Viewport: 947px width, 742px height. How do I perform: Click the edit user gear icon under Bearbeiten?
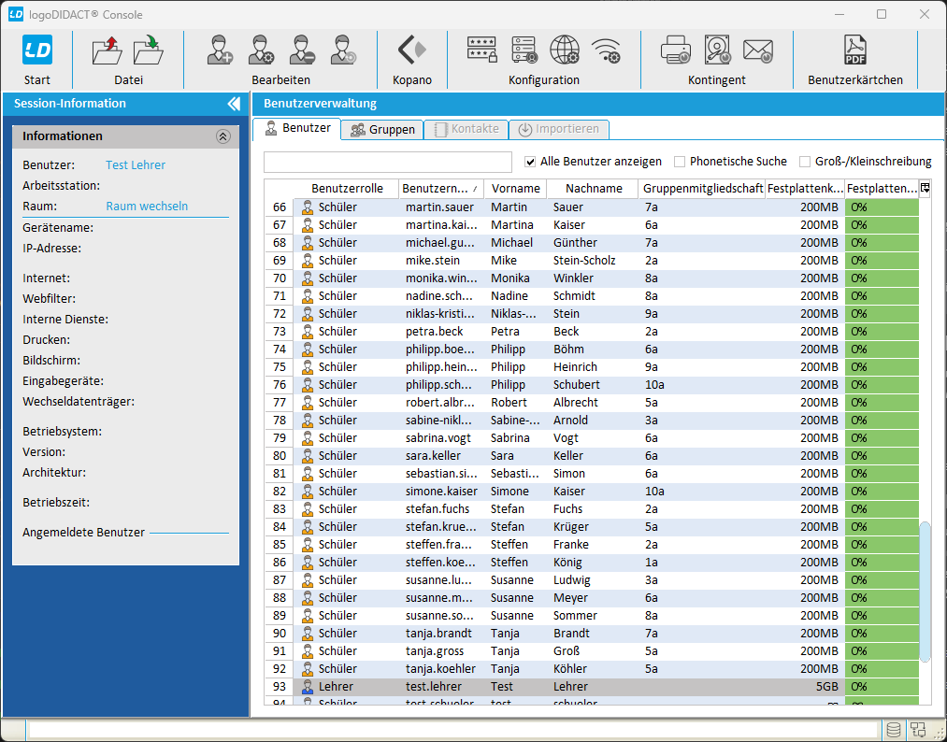(261, 50)
